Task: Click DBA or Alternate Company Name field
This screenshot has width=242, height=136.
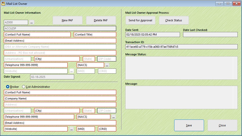Action: (60, 47)
